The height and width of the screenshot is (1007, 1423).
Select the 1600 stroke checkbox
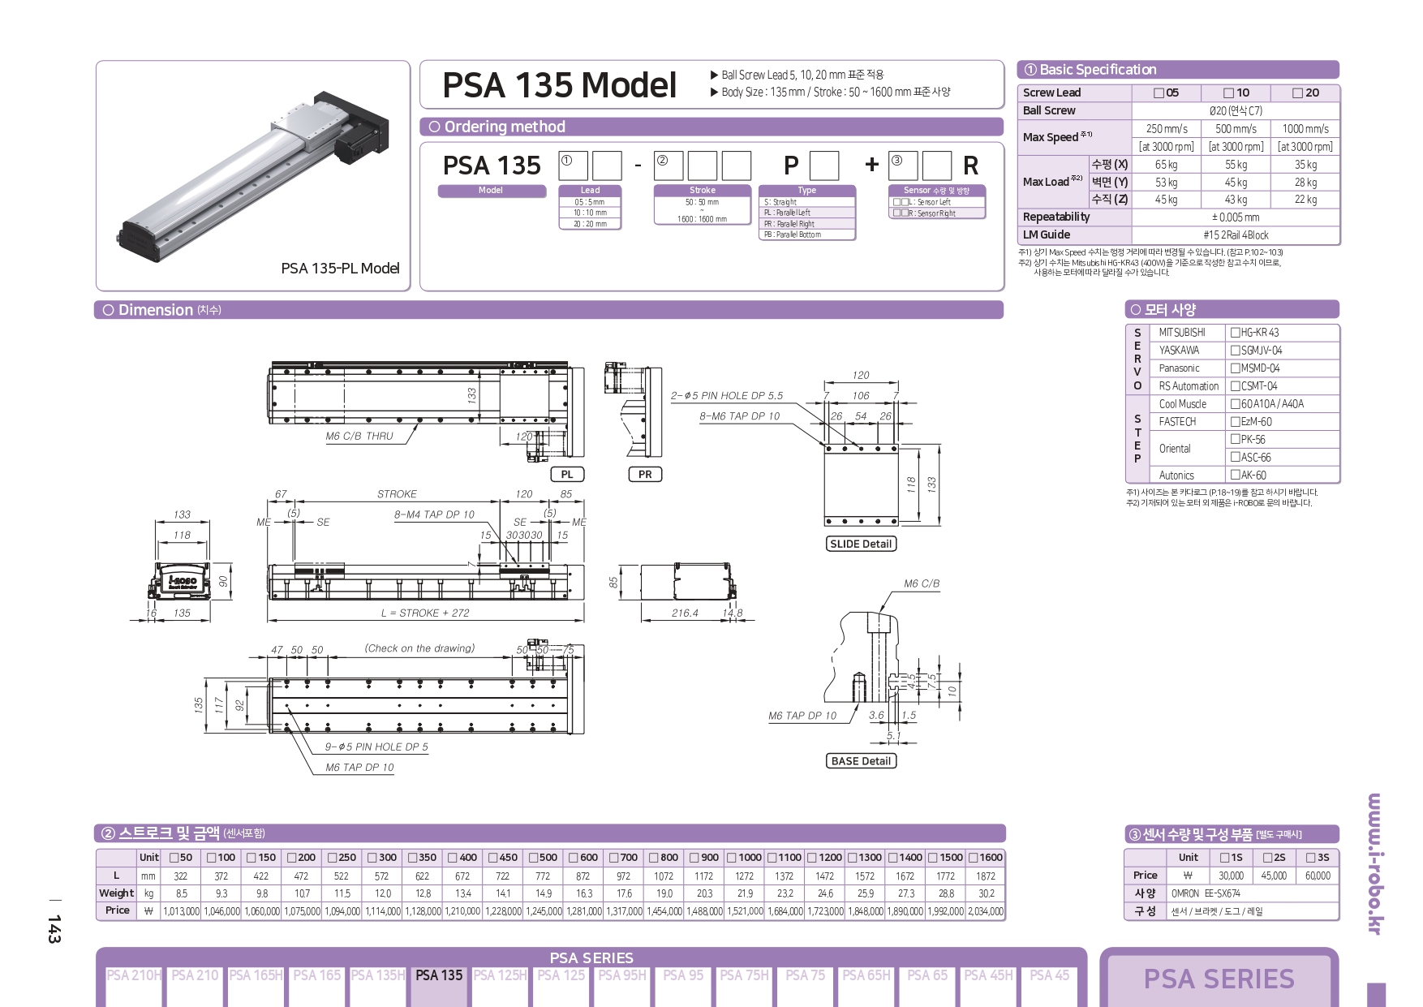point(973,858)
